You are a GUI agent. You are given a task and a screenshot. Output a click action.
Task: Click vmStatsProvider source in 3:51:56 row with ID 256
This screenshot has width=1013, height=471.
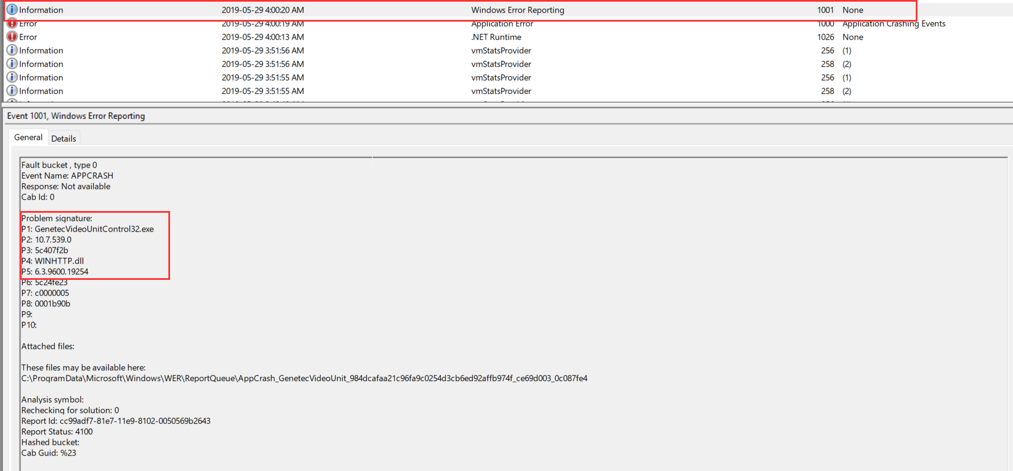coord(501,51)
